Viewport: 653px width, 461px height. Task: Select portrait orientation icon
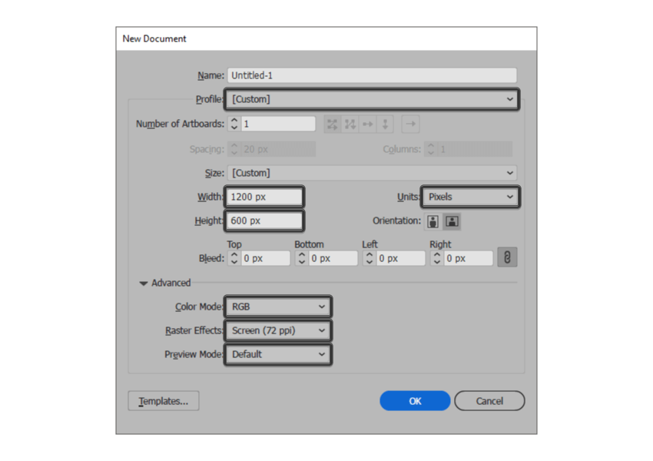pos(433,221)
